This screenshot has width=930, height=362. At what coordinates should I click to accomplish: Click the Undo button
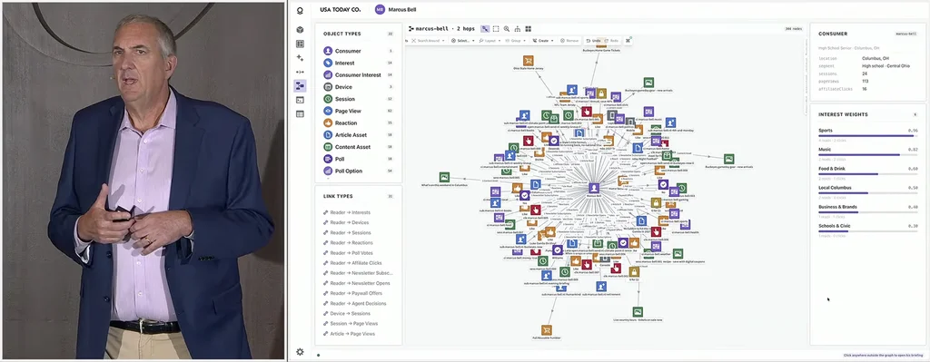tap(593, 40)
